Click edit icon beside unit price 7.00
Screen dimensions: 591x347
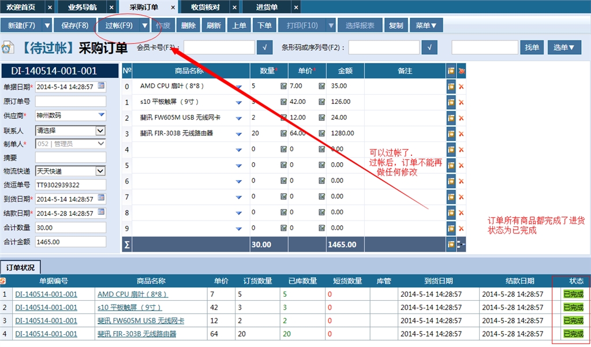(x=283, y=86)
